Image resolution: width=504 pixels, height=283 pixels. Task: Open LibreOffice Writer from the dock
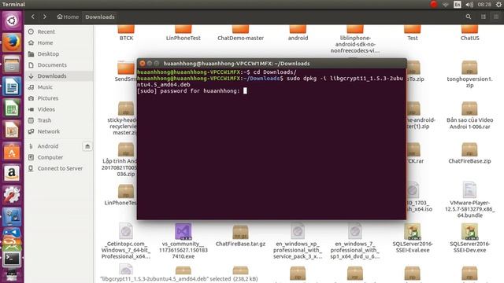click(x=12, y=86)
